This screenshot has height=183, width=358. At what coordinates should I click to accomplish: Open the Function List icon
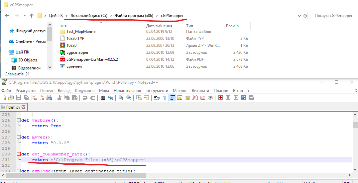195,98
